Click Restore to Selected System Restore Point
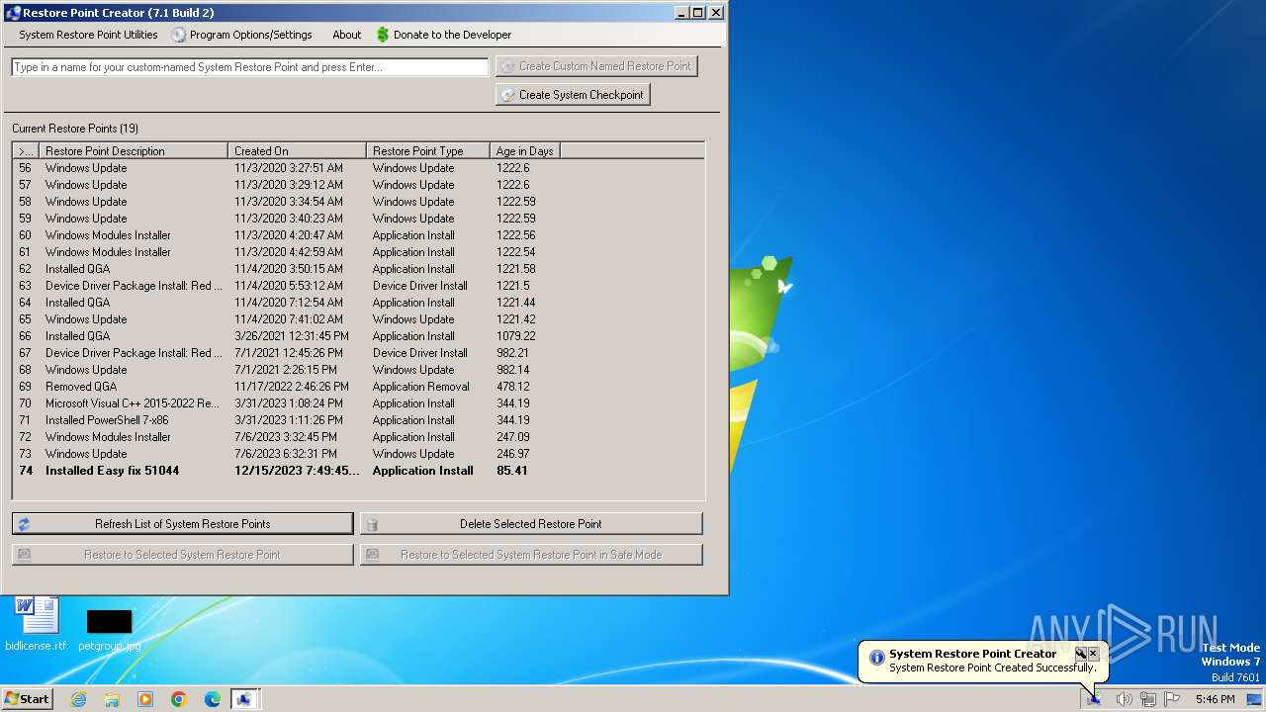Viewport: 1266px width, 712px height. click(x=182, y=555)
